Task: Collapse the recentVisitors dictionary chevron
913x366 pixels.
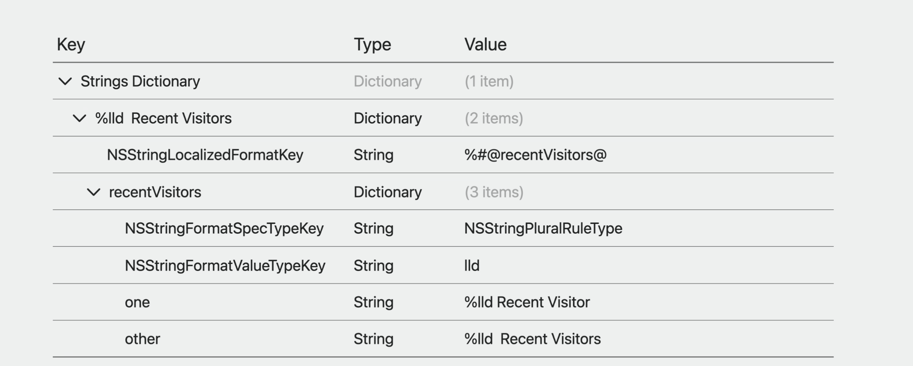Action: [x=94, y=192]
